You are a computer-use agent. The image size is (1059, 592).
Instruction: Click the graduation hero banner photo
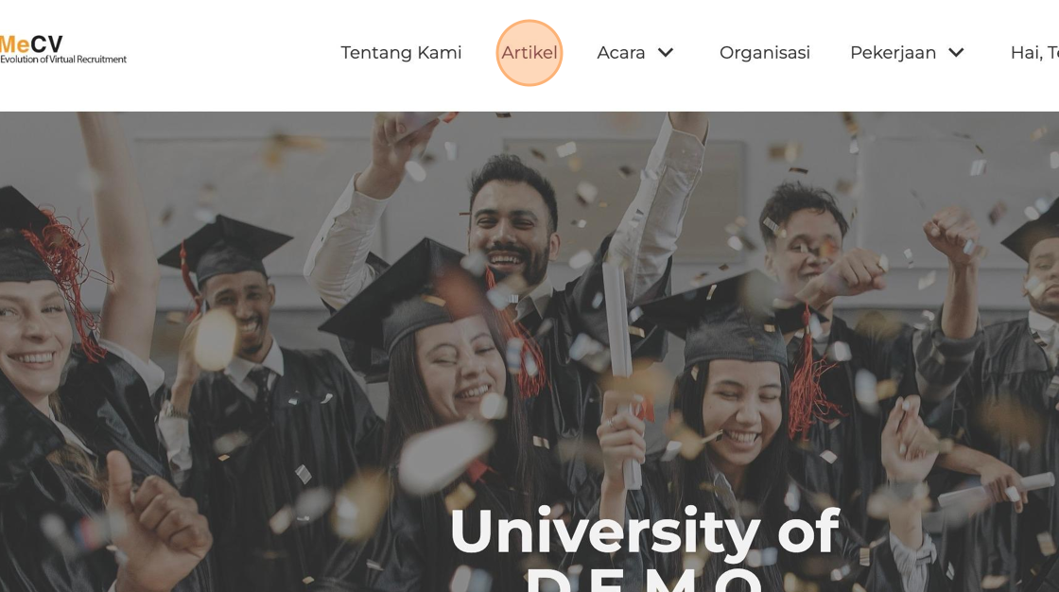click(529, 352)
